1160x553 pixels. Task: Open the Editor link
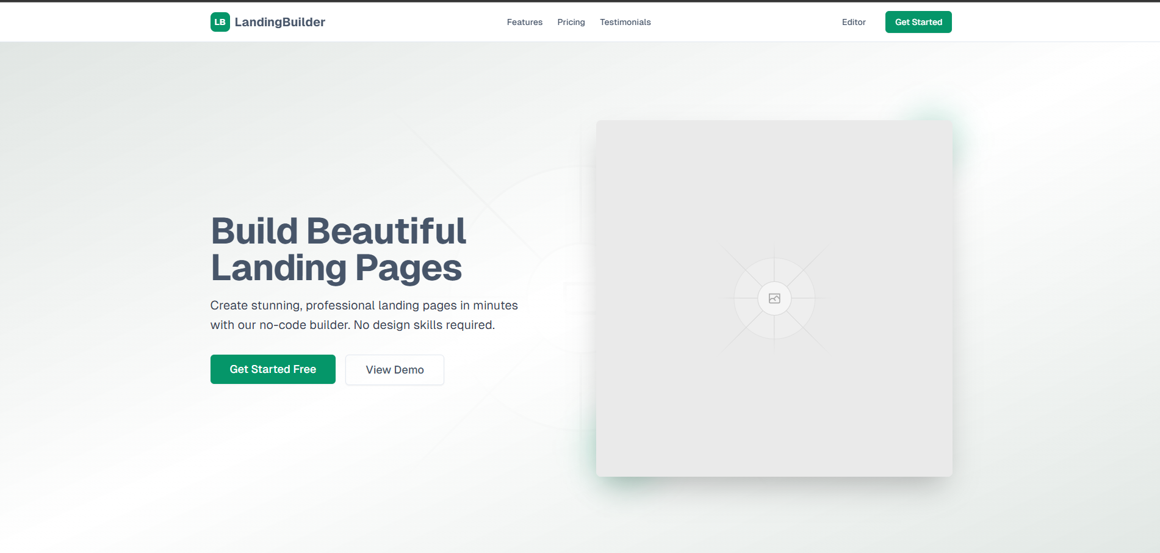(853, 22)
